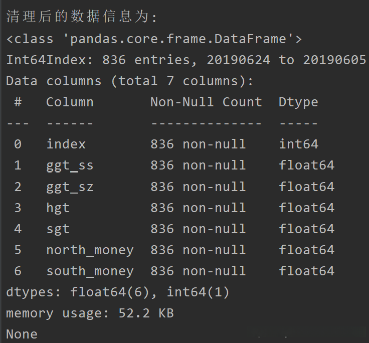
Task: Click the 'Data columns (total 7 columns)' line
Action: tap(130, 81)
